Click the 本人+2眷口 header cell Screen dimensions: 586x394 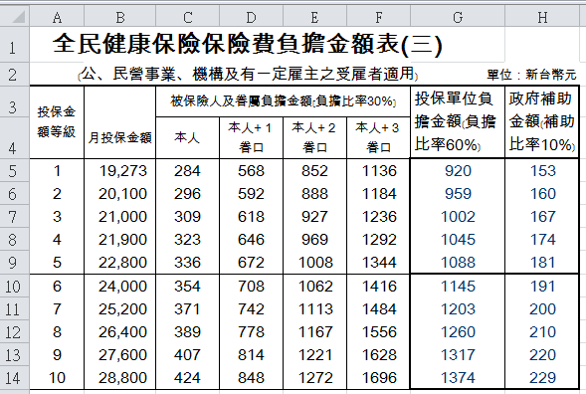point(314,137)
